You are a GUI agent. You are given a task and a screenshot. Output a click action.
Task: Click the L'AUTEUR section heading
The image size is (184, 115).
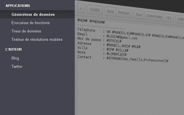point(14,49)
